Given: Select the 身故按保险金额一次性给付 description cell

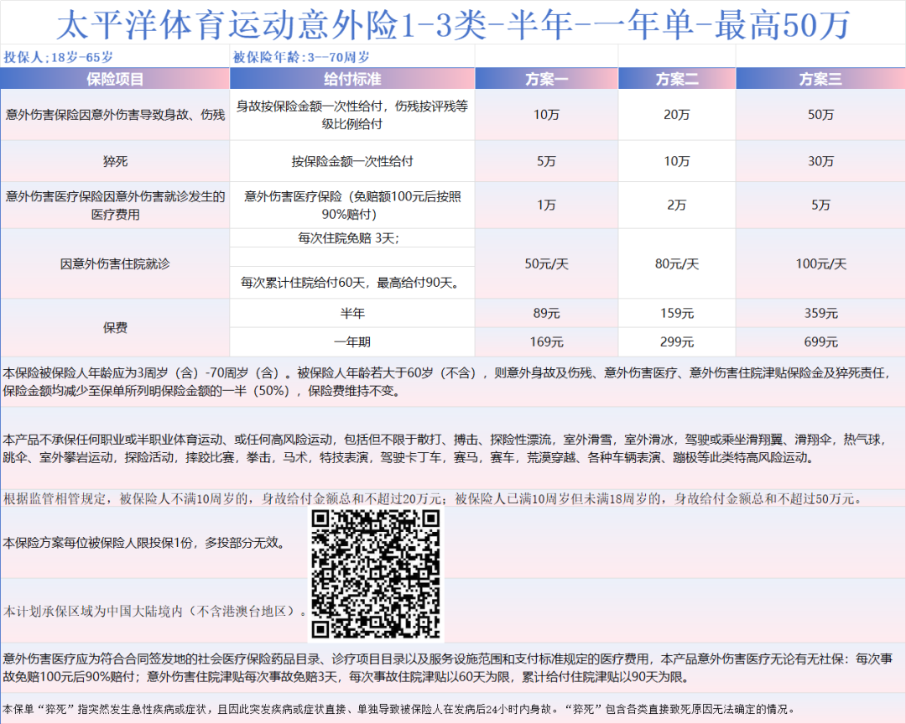Looking at the screenshot, I should click(x=351, y=114).
